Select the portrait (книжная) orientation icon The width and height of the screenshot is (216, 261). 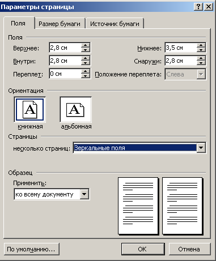coord(29,109)
